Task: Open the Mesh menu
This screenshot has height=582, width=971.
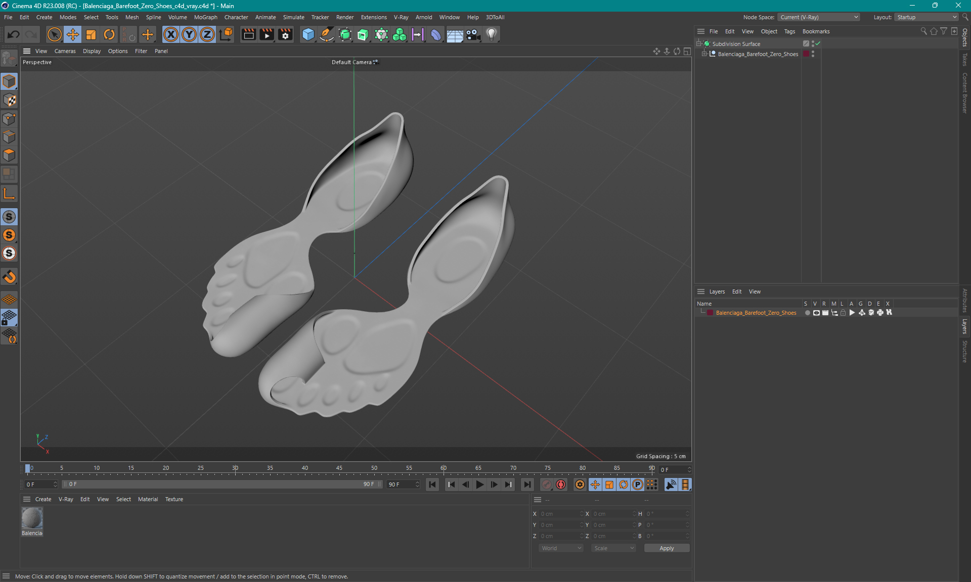Action: click(132, 17)
